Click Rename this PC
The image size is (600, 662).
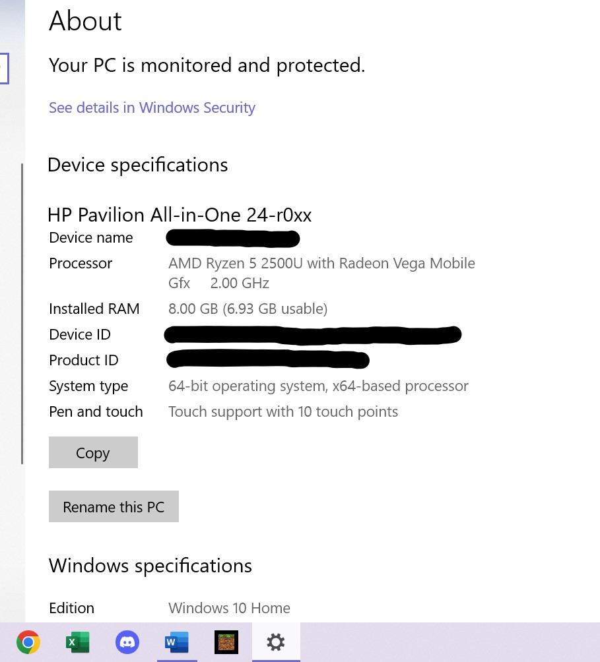point(114,506)
